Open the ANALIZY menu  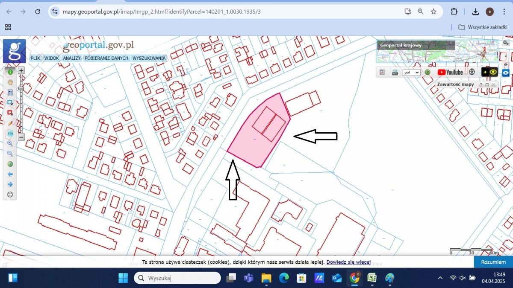72,58
